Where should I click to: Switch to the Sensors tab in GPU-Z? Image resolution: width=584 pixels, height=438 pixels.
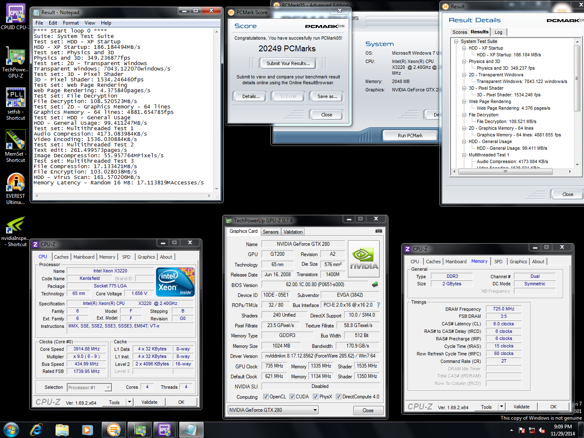(270, 232)
